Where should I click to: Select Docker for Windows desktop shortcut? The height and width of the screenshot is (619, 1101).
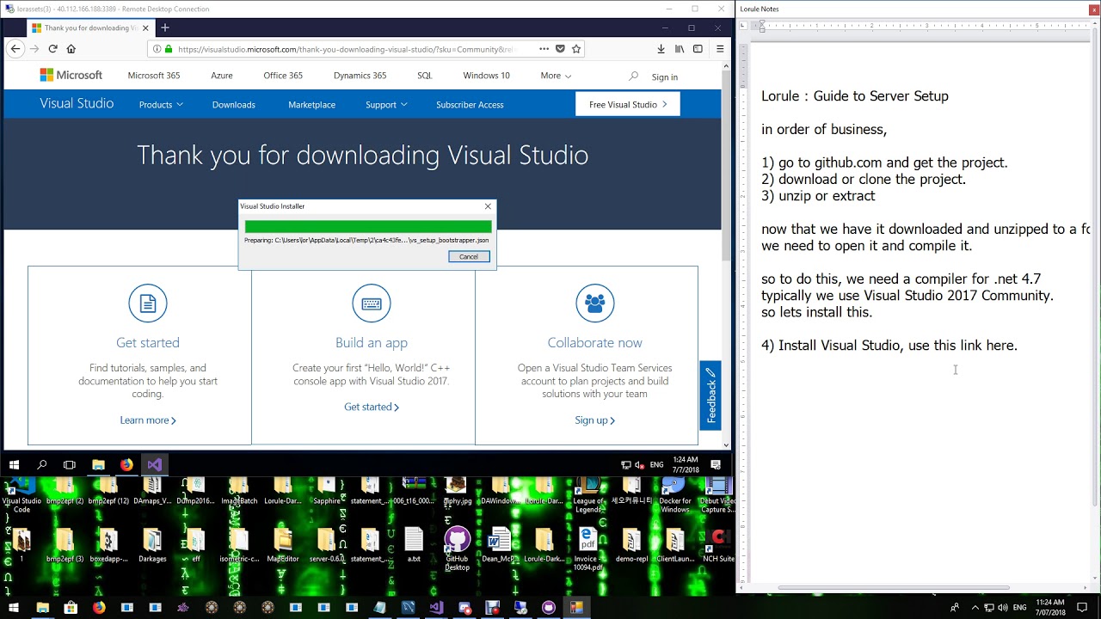(x=674, y=495)
